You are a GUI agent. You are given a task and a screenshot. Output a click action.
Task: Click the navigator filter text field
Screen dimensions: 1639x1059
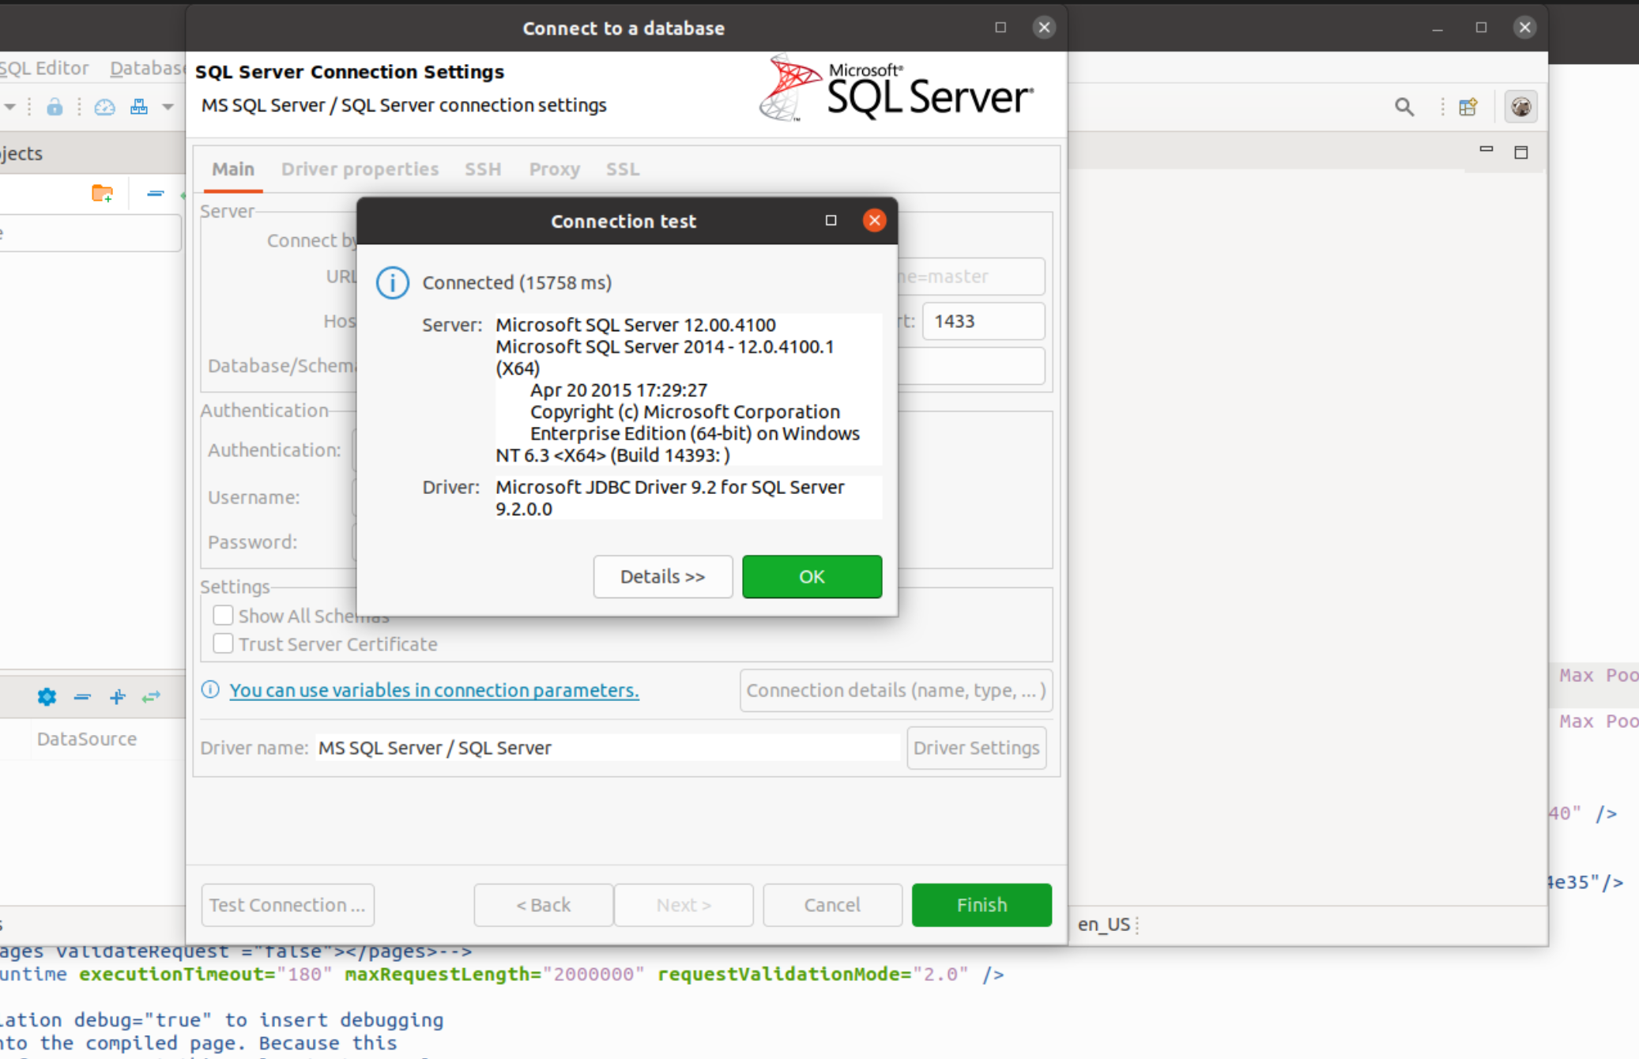coord(90,233)
